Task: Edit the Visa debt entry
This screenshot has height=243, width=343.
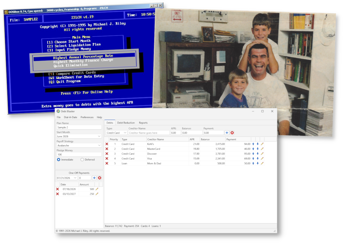Action: pyautogui.click(x=262, y=159)
